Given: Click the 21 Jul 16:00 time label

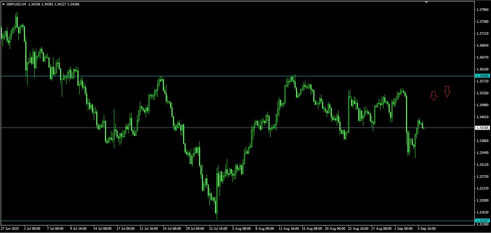Looking at the screenshot, I should [149, 229].
